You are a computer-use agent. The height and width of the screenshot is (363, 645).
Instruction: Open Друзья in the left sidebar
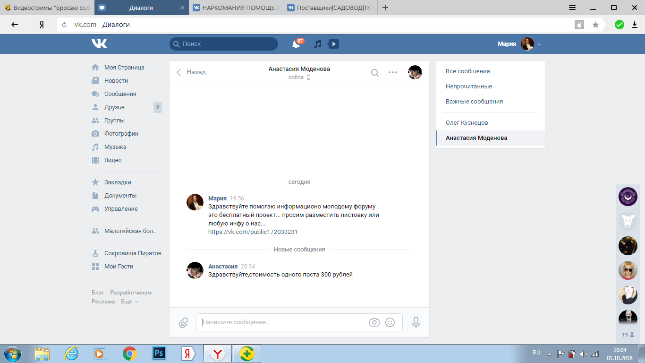pos(114,107)
